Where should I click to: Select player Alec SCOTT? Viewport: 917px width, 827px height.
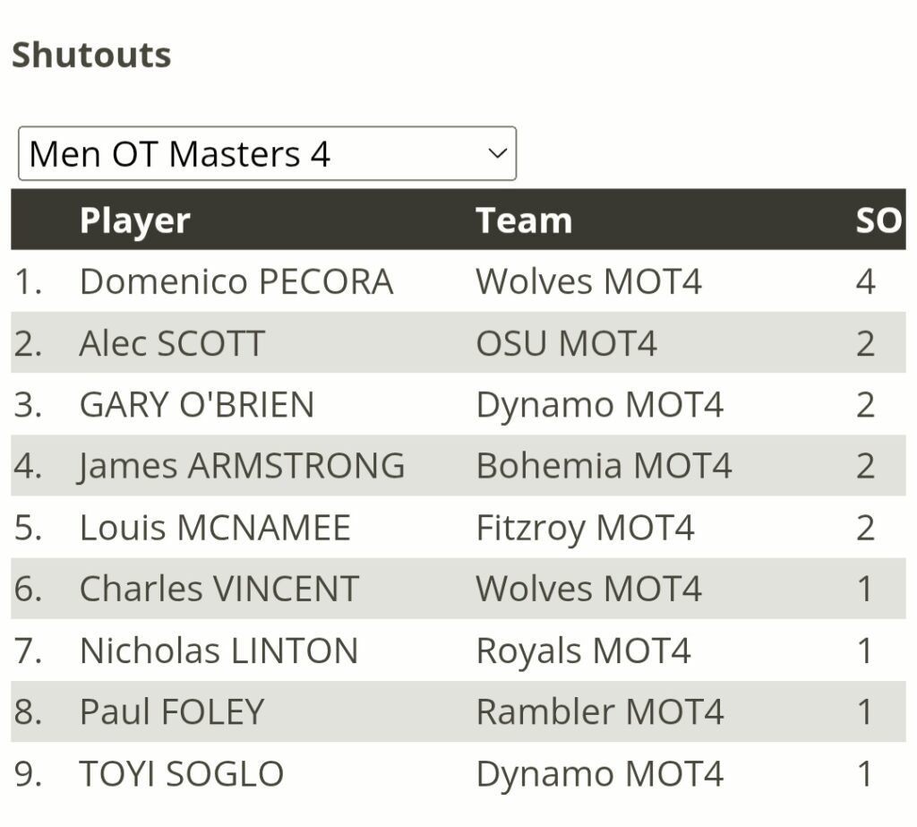tap(173, 343)
